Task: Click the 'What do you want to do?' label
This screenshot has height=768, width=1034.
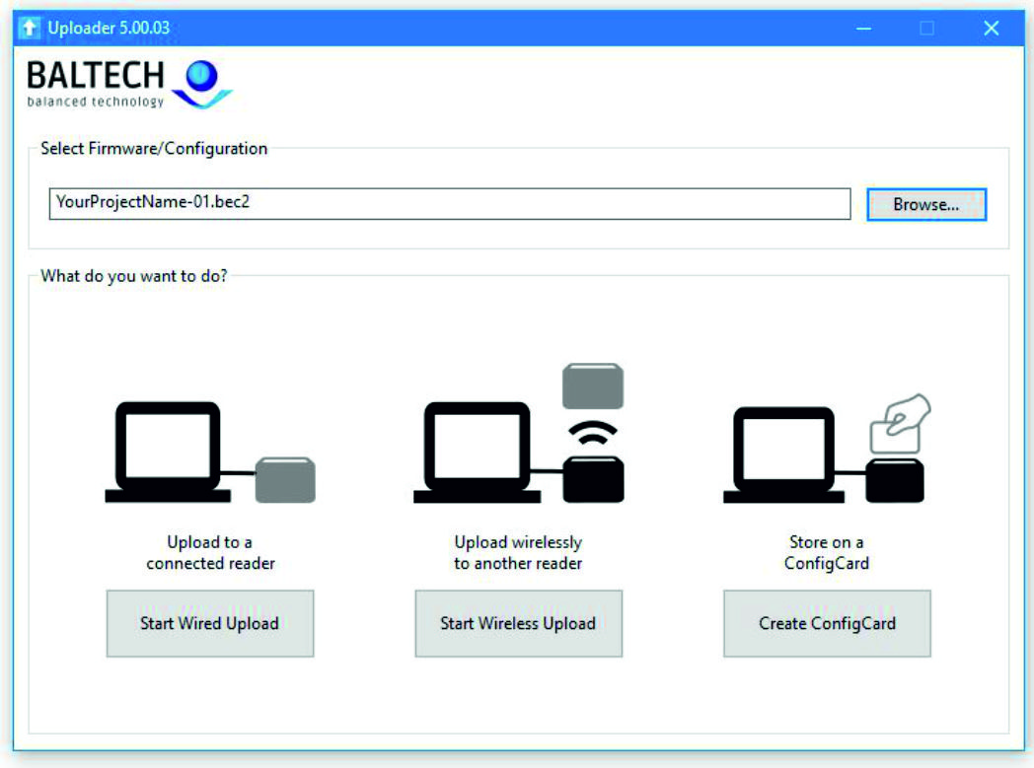Action: (x=134, y=276)
